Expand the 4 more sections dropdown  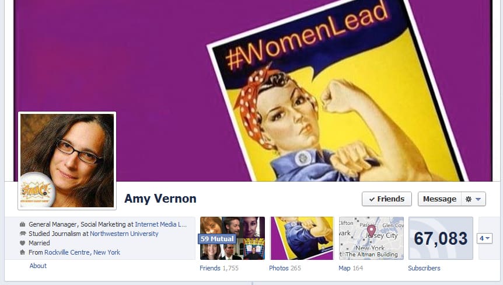(x=484, y=238)
